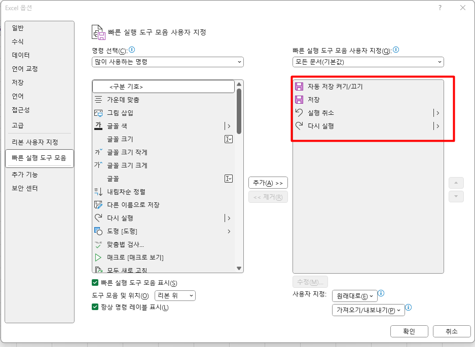Click the << 제거(R) button

coord(268,197)
